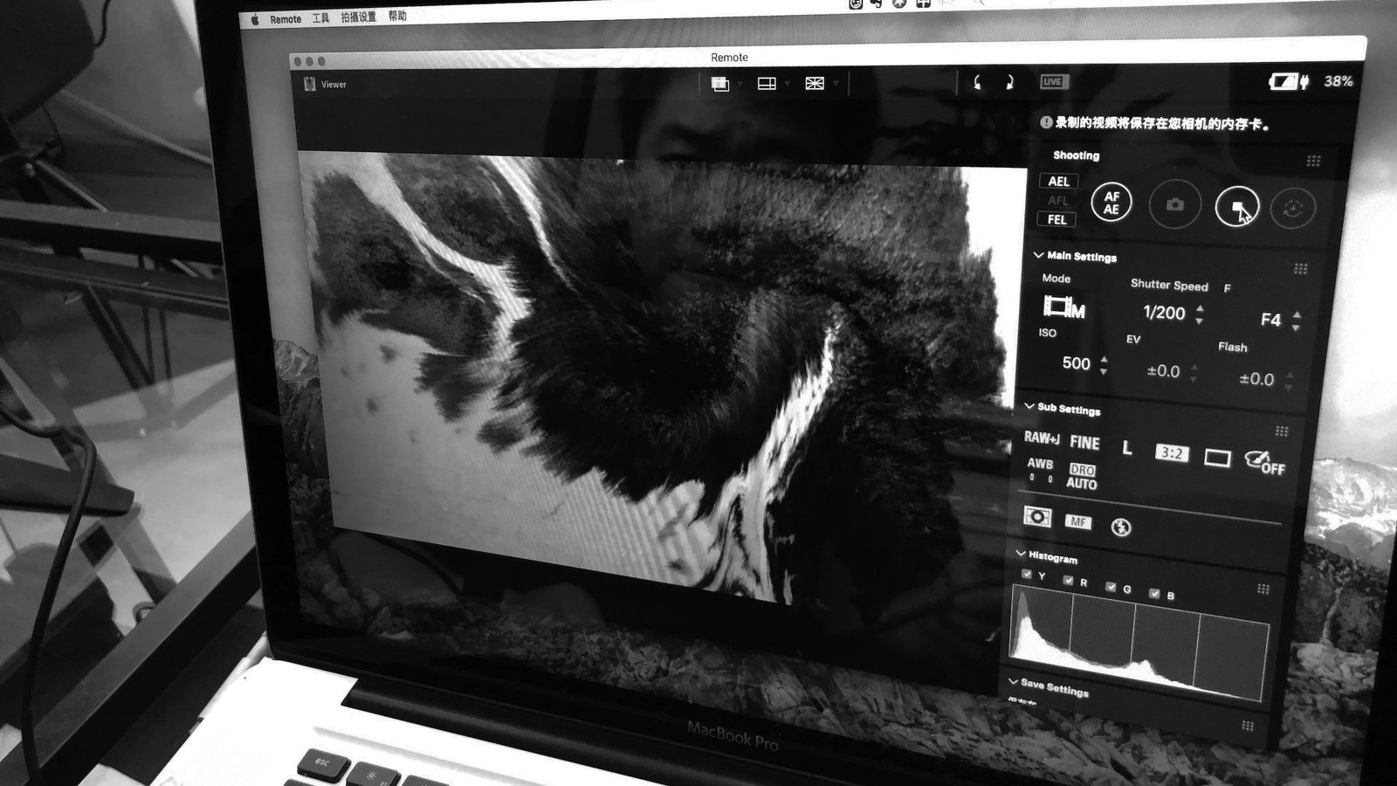1397x786 pixels.
Task: Uncheck the B histogram channel
Action: click(1154, 594)
